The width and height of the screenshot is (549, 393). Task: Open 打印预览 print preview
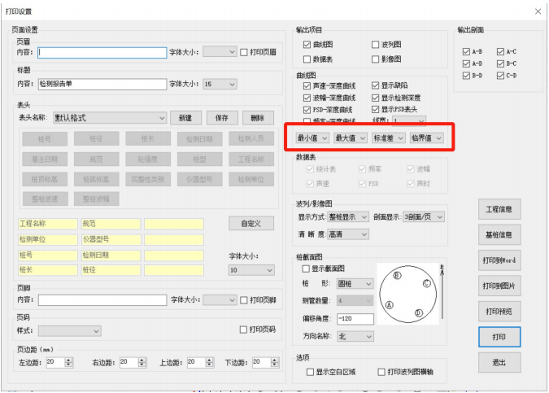click(x=499, y=312)
